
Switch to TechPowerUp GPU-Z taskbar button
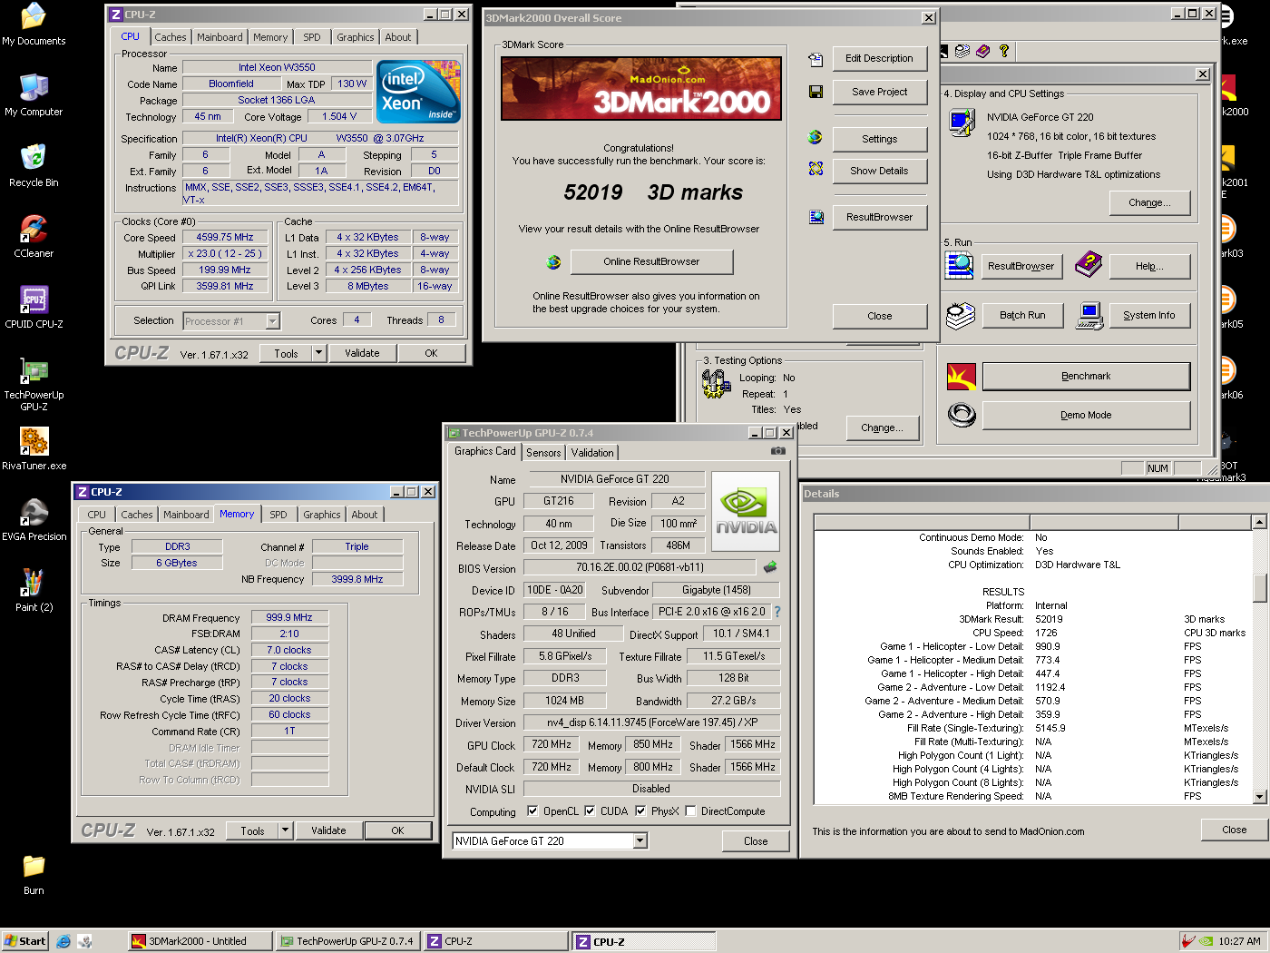[x=347, y=941]
